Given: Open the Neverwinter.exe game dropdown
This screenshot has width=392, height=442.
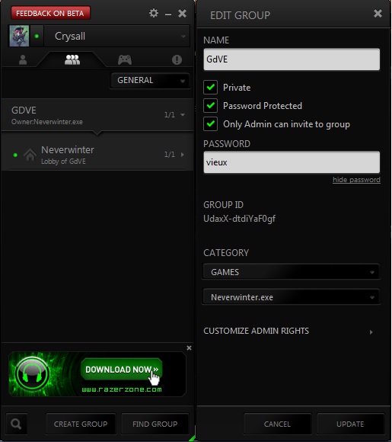Looking at the screenshot, I should [292, 297].
